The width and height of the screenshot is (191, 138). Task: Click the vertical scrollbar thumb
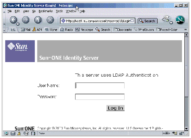click(186, 67)
